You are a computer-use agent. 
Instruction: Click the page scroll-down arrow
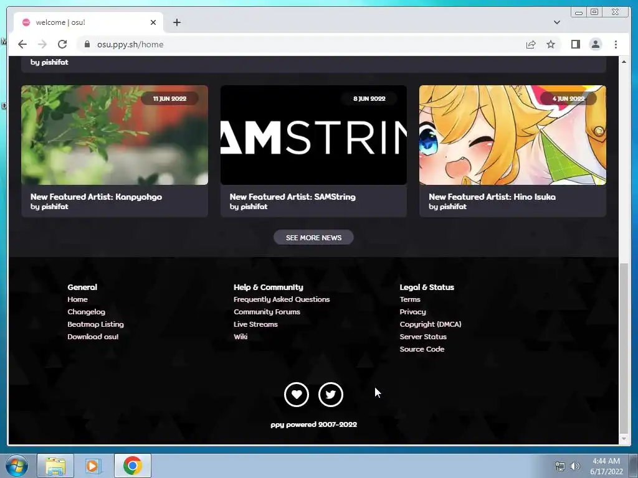(624, 439)
